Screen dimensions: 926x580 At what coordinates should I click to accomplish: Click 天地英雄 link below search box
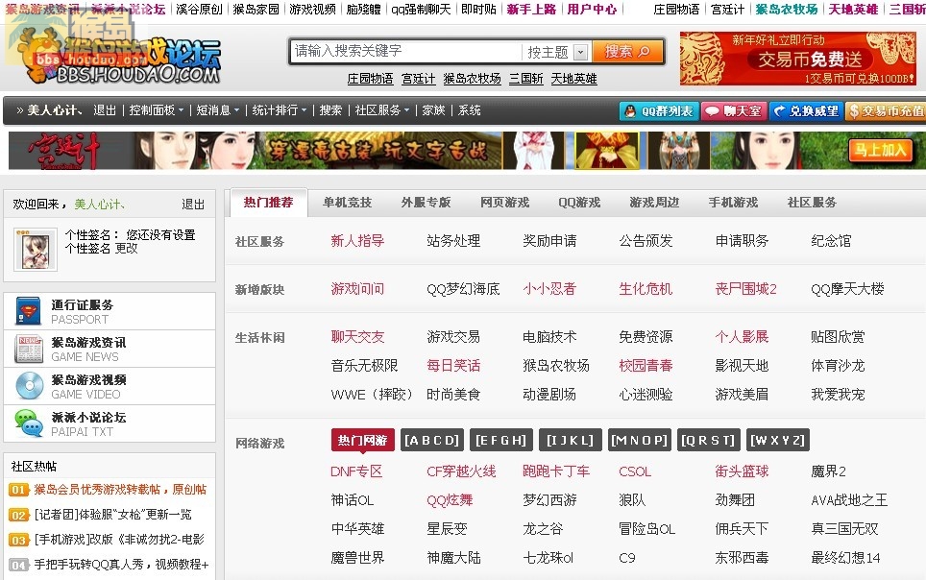(x=574, y=79)
